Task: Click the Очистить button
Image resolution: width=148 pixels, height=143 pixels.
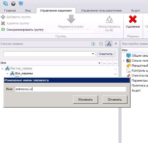Action: tap(106, 54)
